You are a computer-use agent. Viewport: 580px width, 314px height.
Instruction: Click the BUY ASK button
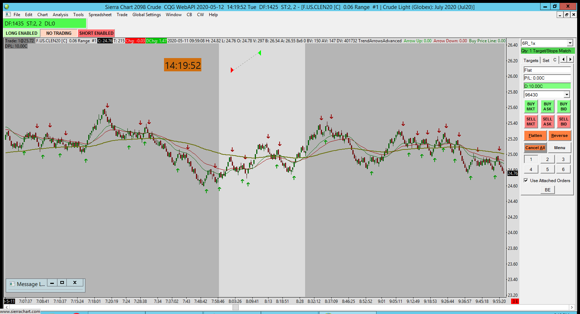pyautogui.click(x=547, y=107)
